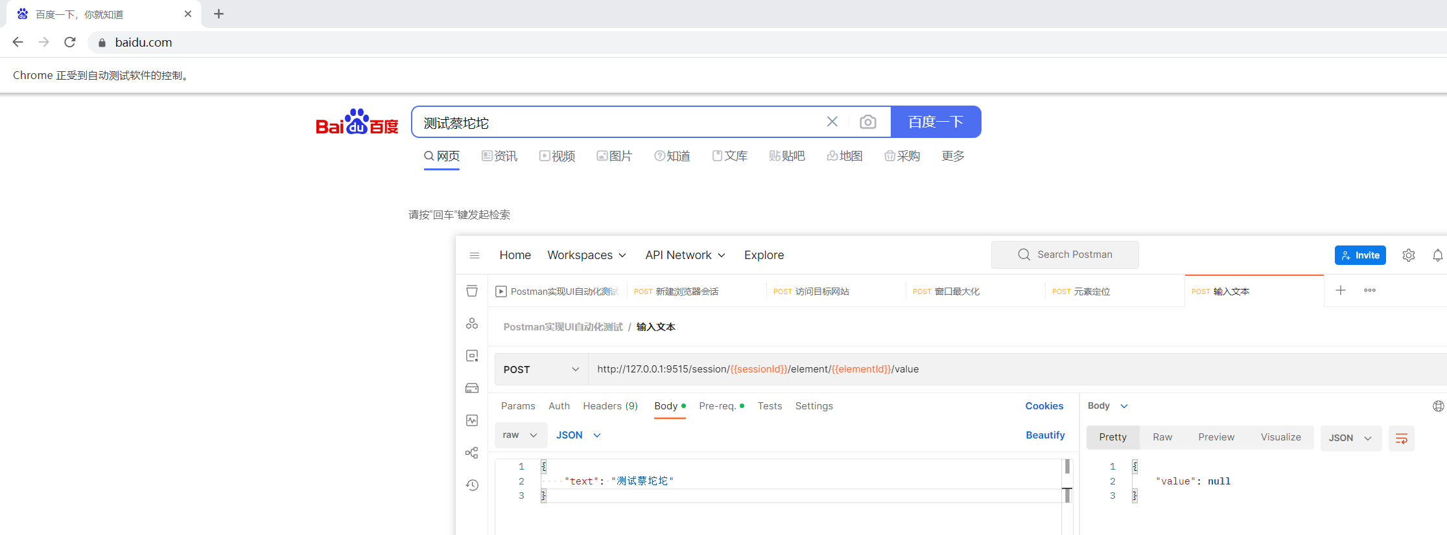1447x535 pixels.
Task: Open the Tests request tab
Action: click(770, 406)
